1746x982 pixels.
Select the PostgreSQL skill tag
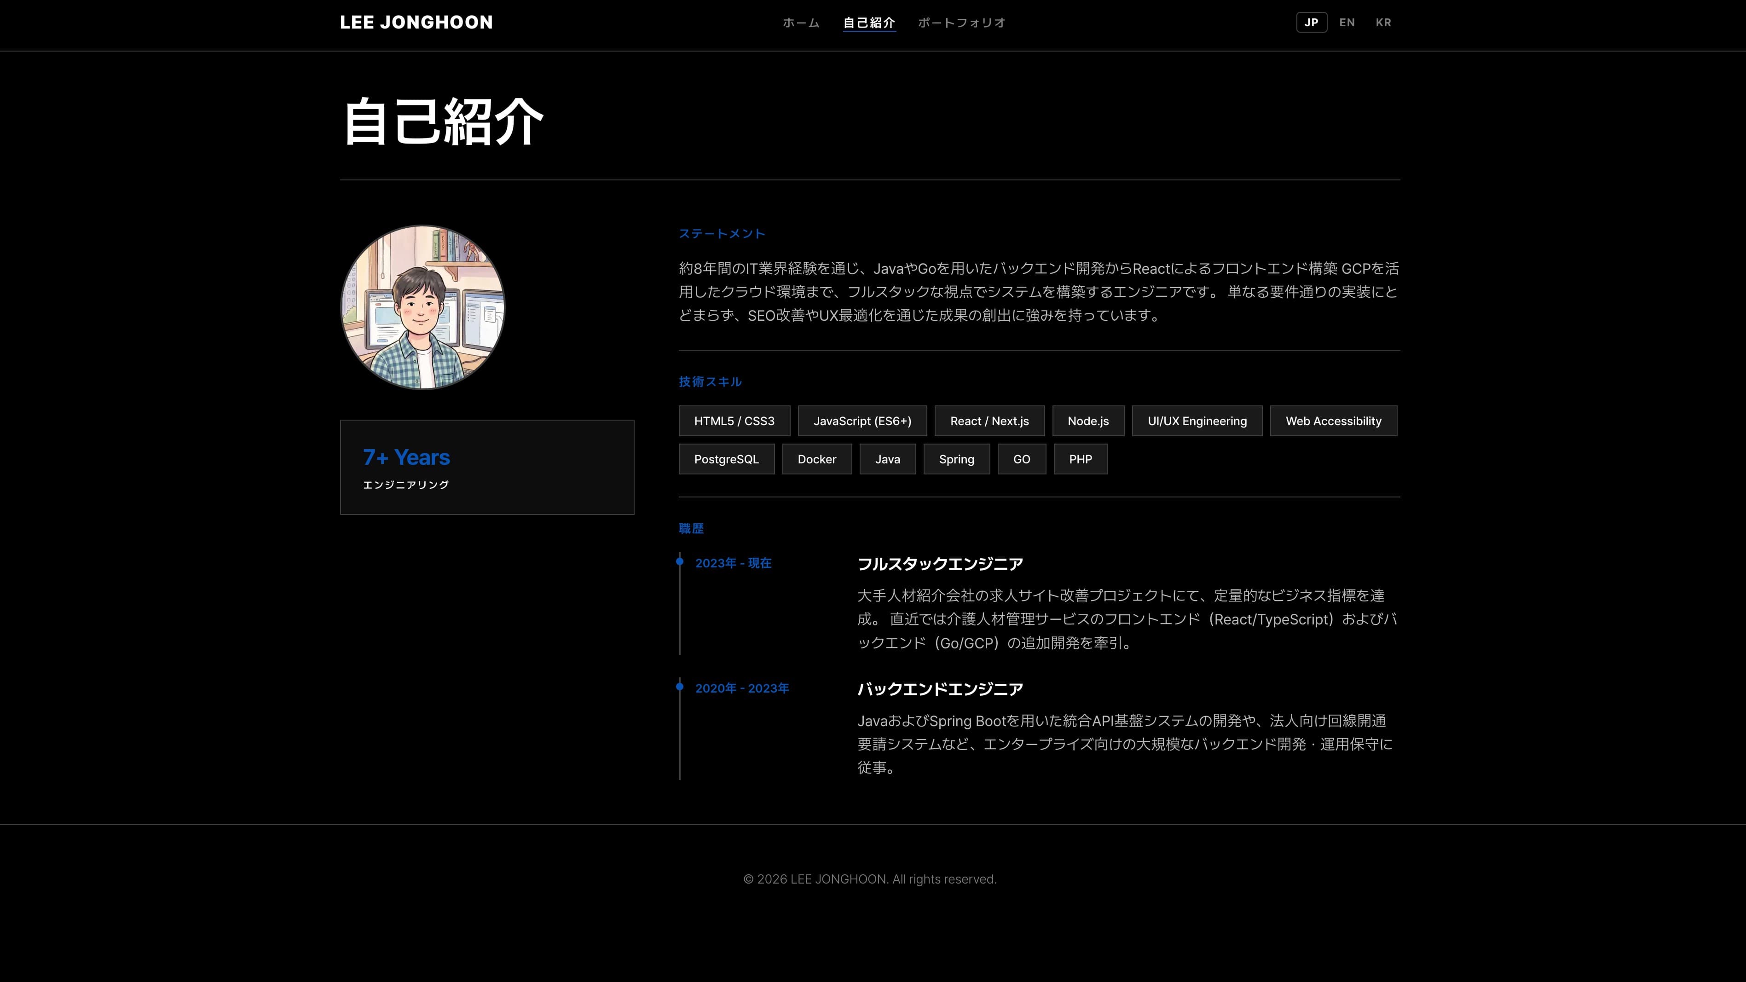[727, 459]
